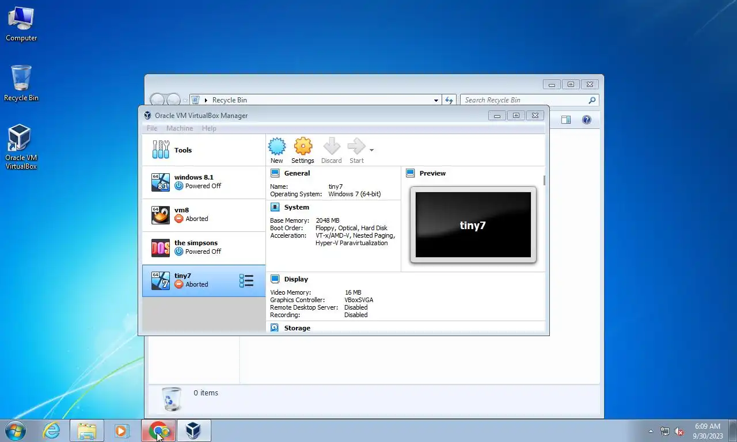
Task: Click the Display monitor icon
Action: (x=275, y=279)
